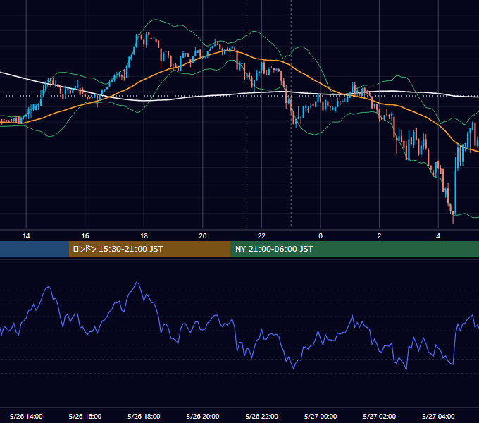The image size is (479, 423).
Task: Click the '5/26 20:00' date label
Action: coord(203,416)
